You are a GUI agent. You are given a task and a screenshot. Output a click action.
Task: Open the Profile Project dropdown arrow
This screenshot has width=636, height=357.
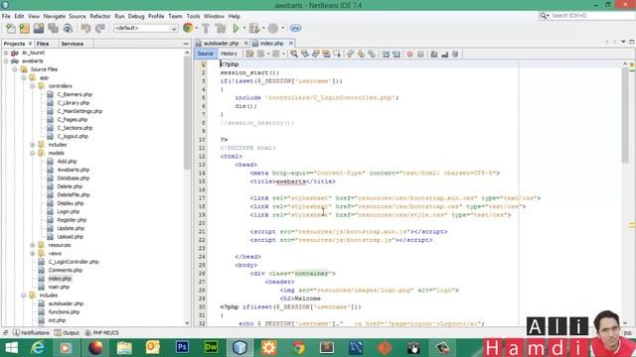coord(282,29)
